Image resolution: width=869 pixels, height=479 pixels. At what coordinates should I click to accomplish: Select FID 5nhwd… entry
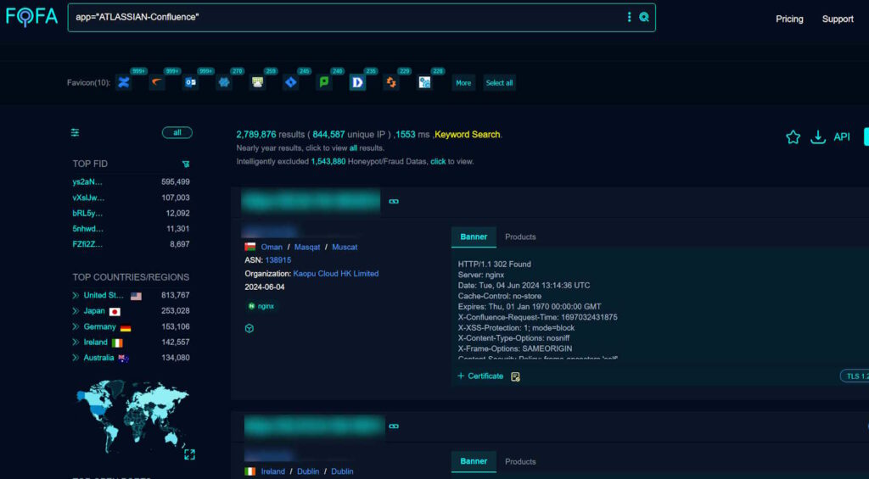click(x=87, y=229)
